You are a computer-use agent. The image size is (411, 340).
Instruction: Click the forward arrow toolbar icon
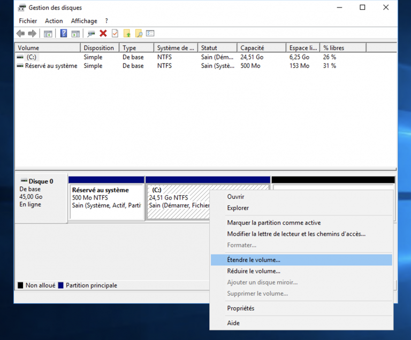point(32,34)
